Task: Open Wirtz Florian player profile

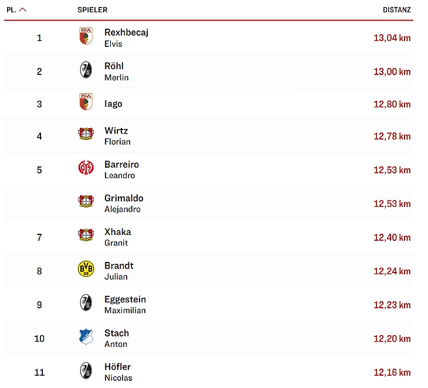Action: 117,136
